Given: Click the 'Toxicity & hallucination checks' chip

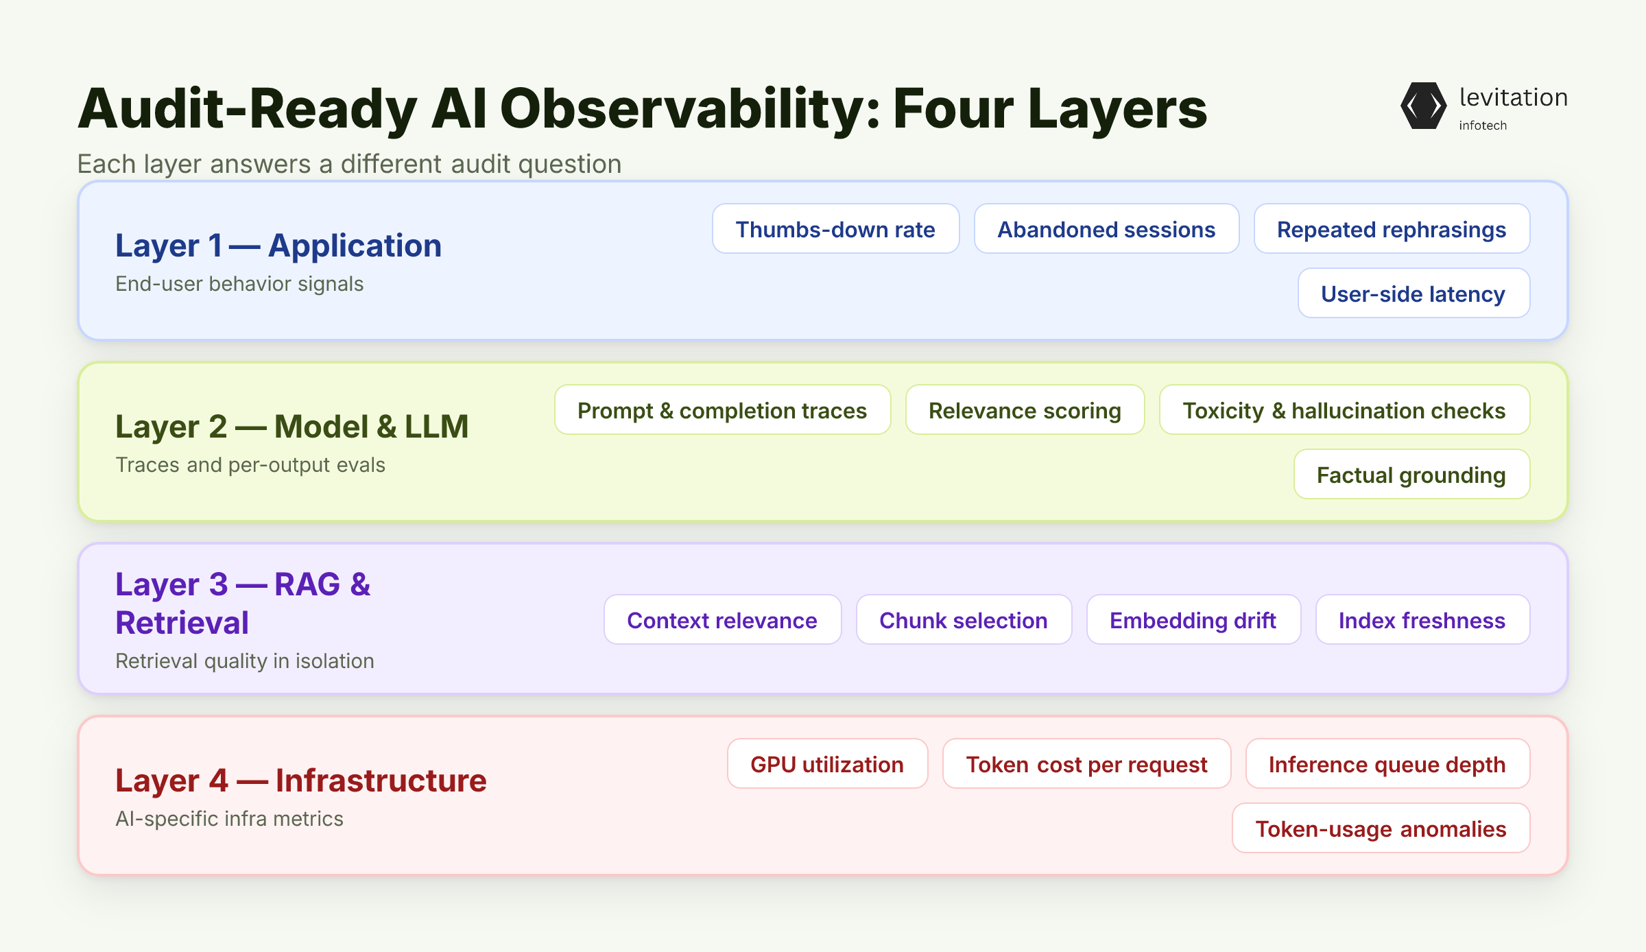Looking at the screenshot, I should coord(1344,410).
